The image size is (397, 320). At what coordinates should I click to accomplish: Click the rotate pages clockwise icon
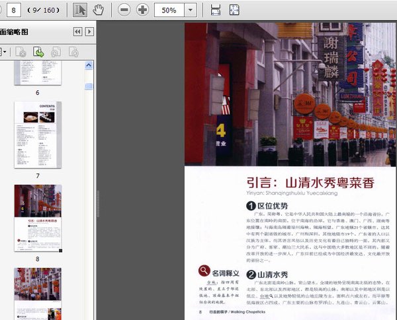coord(73,51)
